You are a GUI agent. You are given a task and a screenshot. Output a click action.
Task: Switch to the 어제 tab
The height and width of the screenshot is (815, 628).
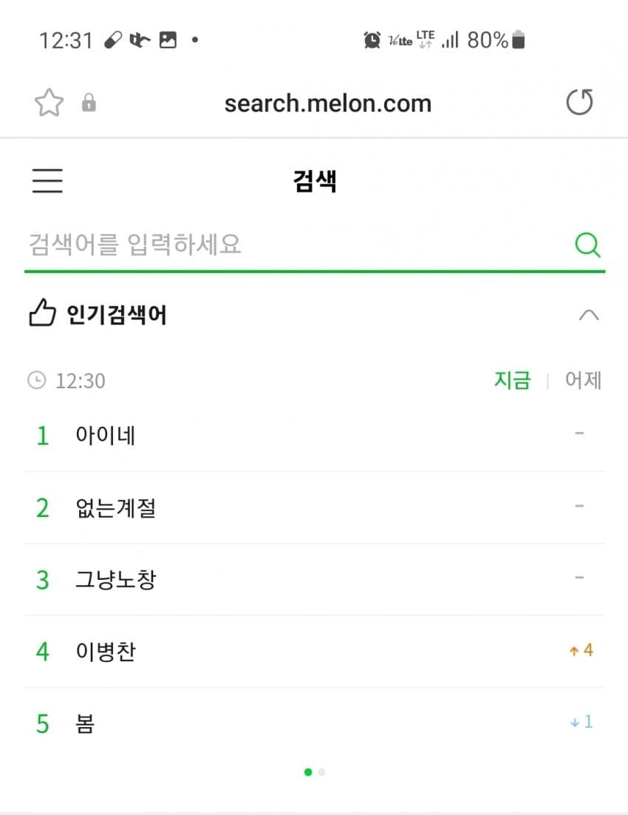click(583, 380)
